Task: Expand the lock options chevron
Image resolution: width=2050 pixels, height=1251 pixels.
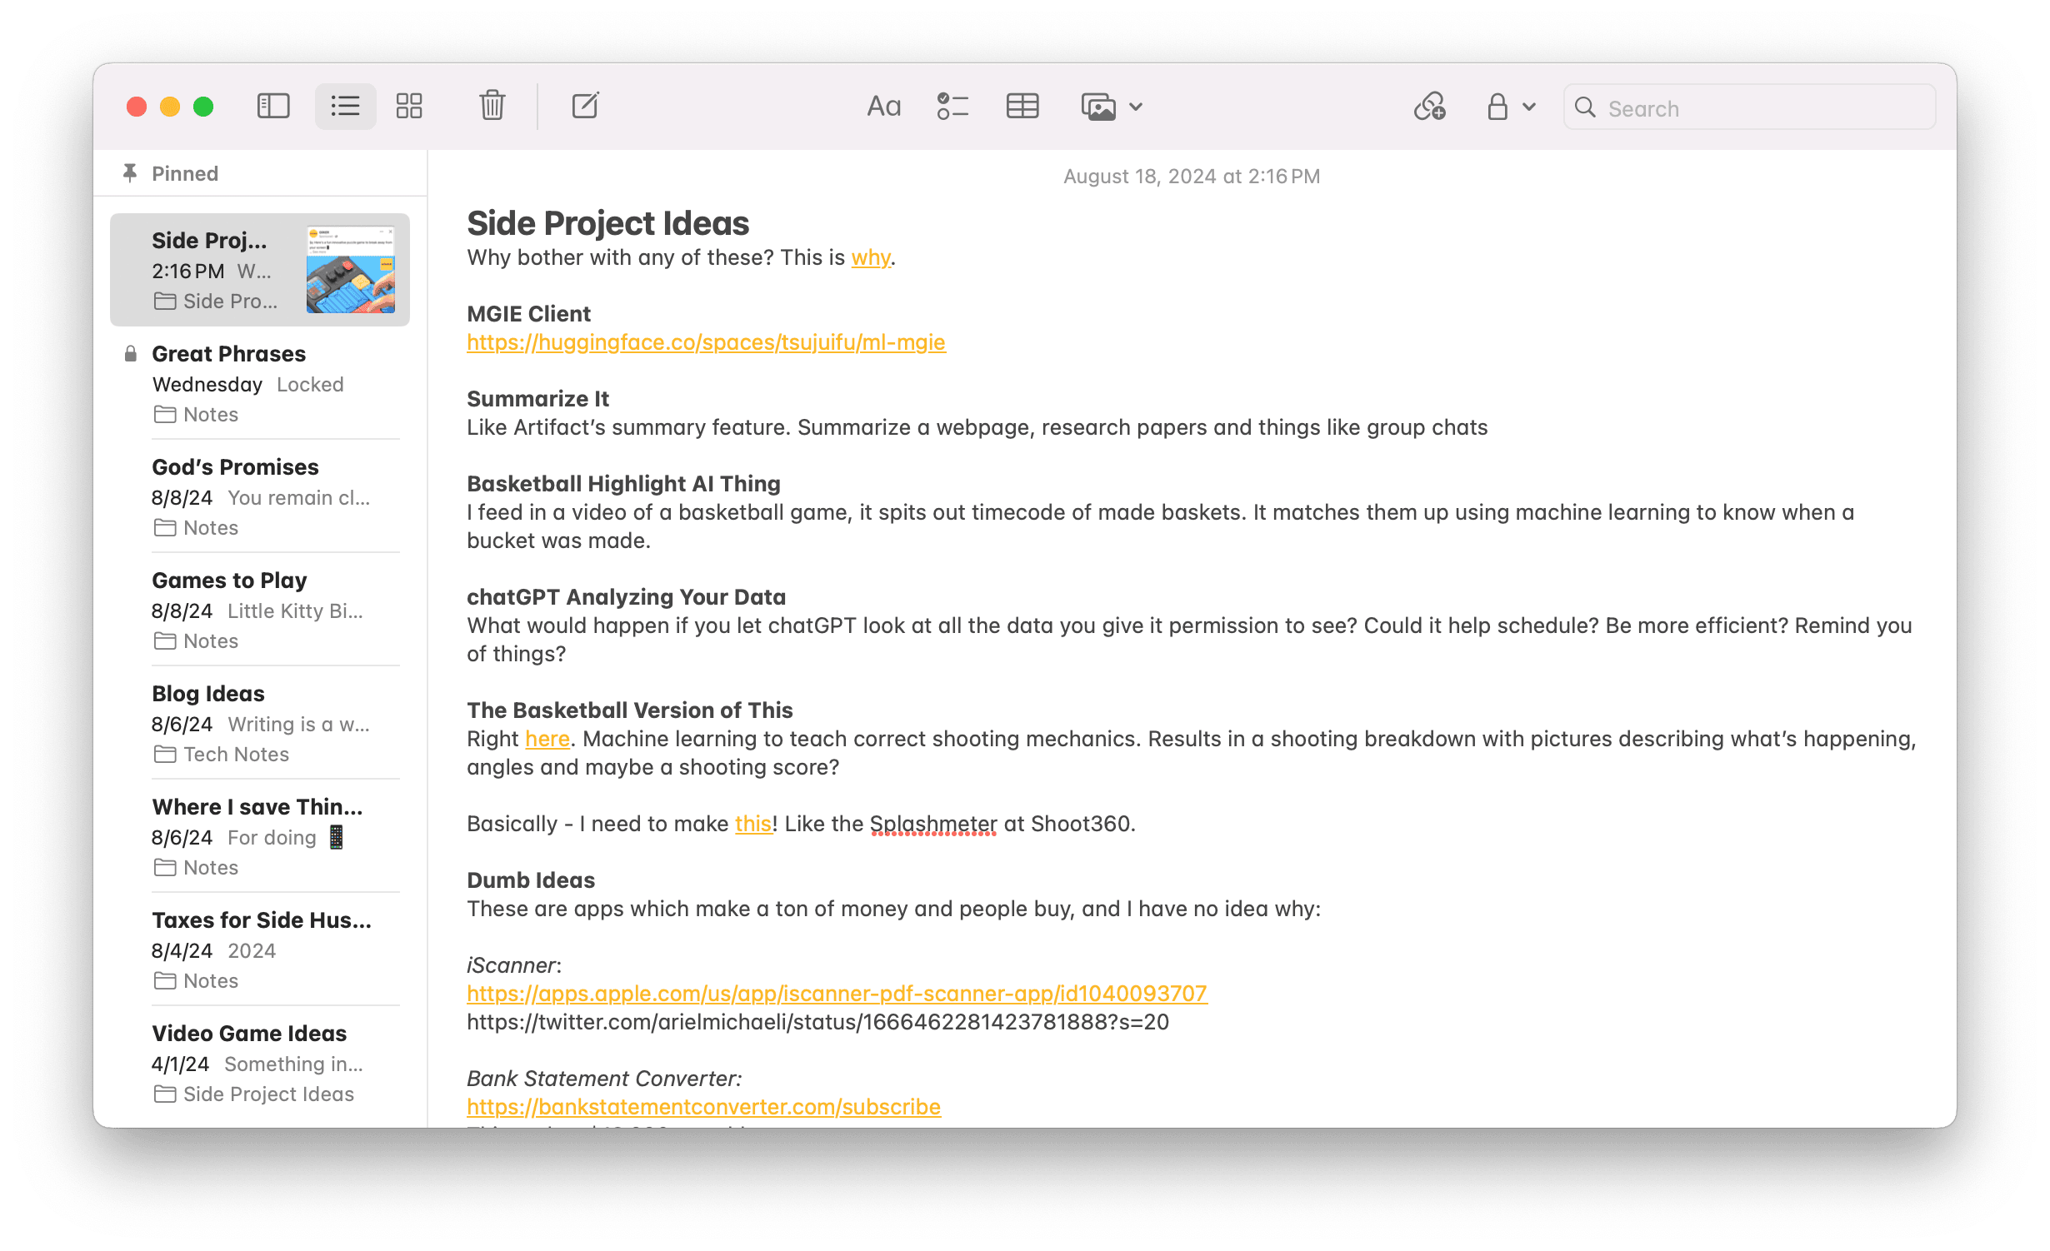Action: click(1529, 107)
